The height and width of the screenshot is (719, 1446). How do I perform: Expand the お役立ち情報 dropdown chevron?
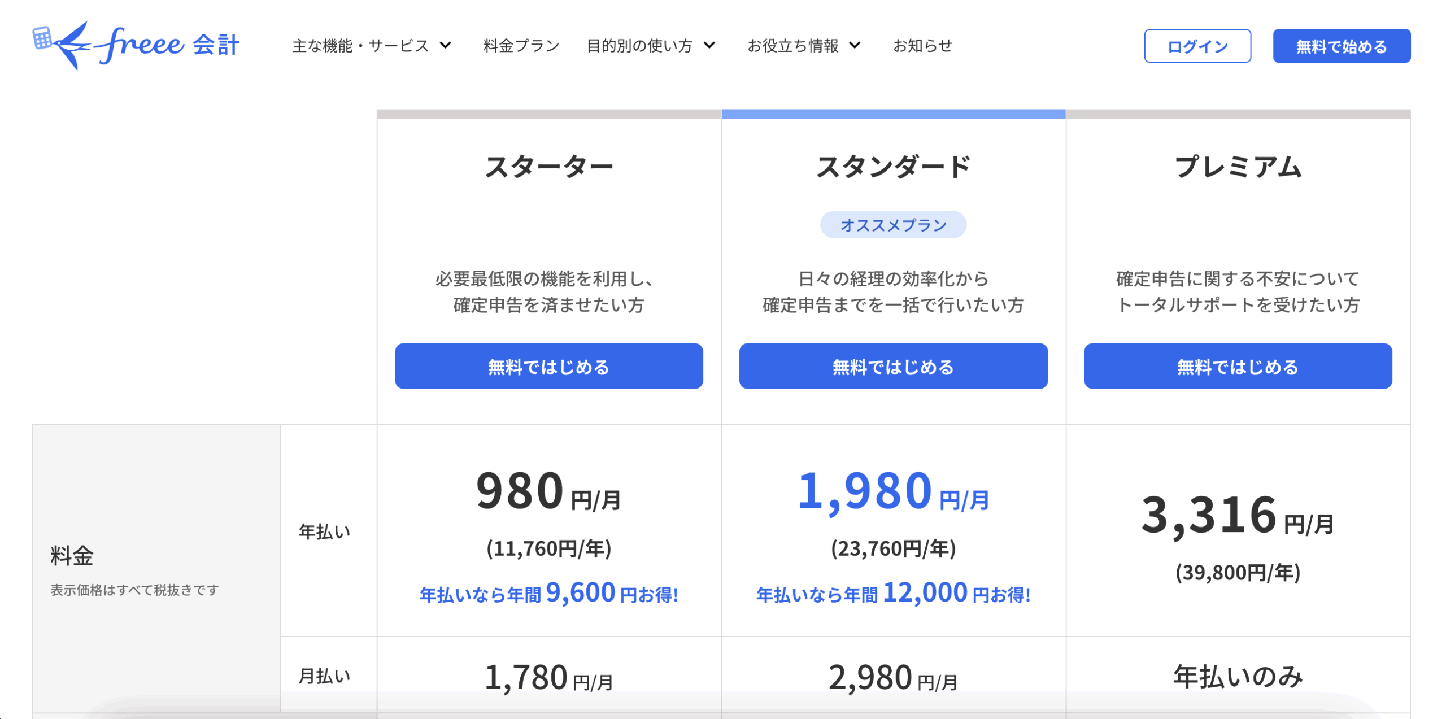pyautogui.click(x=855, y=45)
